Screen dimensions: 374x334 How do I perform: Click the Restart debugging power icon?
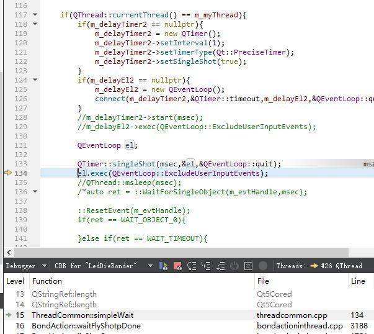tap(234, 266)
